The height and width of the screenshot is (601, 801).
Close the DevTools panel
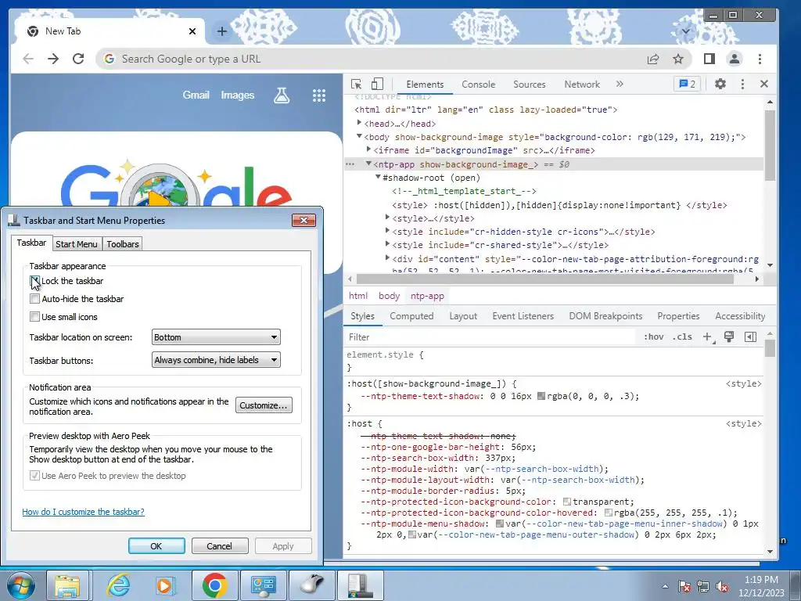764,84
